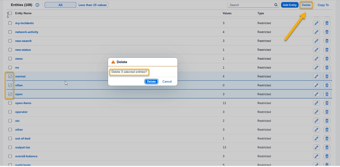Confirm deletion with the dialog Delete button

[151, 82]
